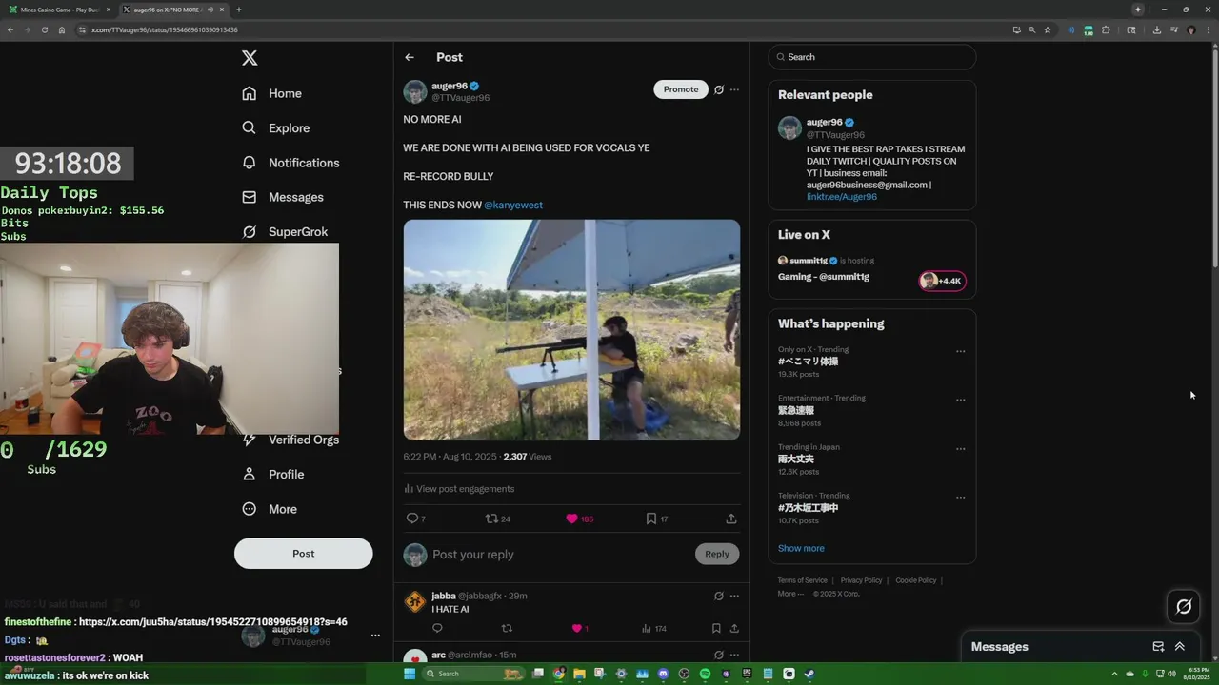Screen dimensions: 1219x685
Task: Expand the More menu in sidebar
Action: [270, 509]
